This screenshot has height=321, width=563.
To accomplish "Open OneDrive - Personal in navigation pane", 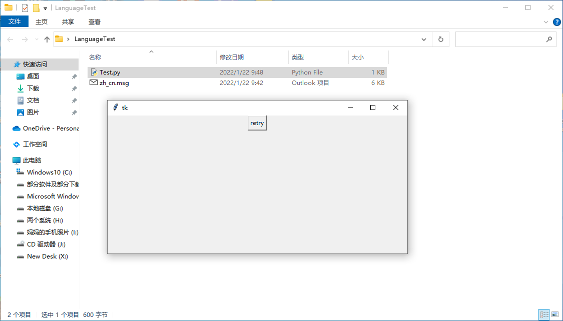I will pyautogui.click(x=45, y=128).
